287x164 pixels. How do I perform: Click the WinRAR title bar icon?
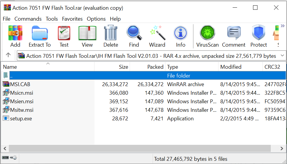click(7, 7)
